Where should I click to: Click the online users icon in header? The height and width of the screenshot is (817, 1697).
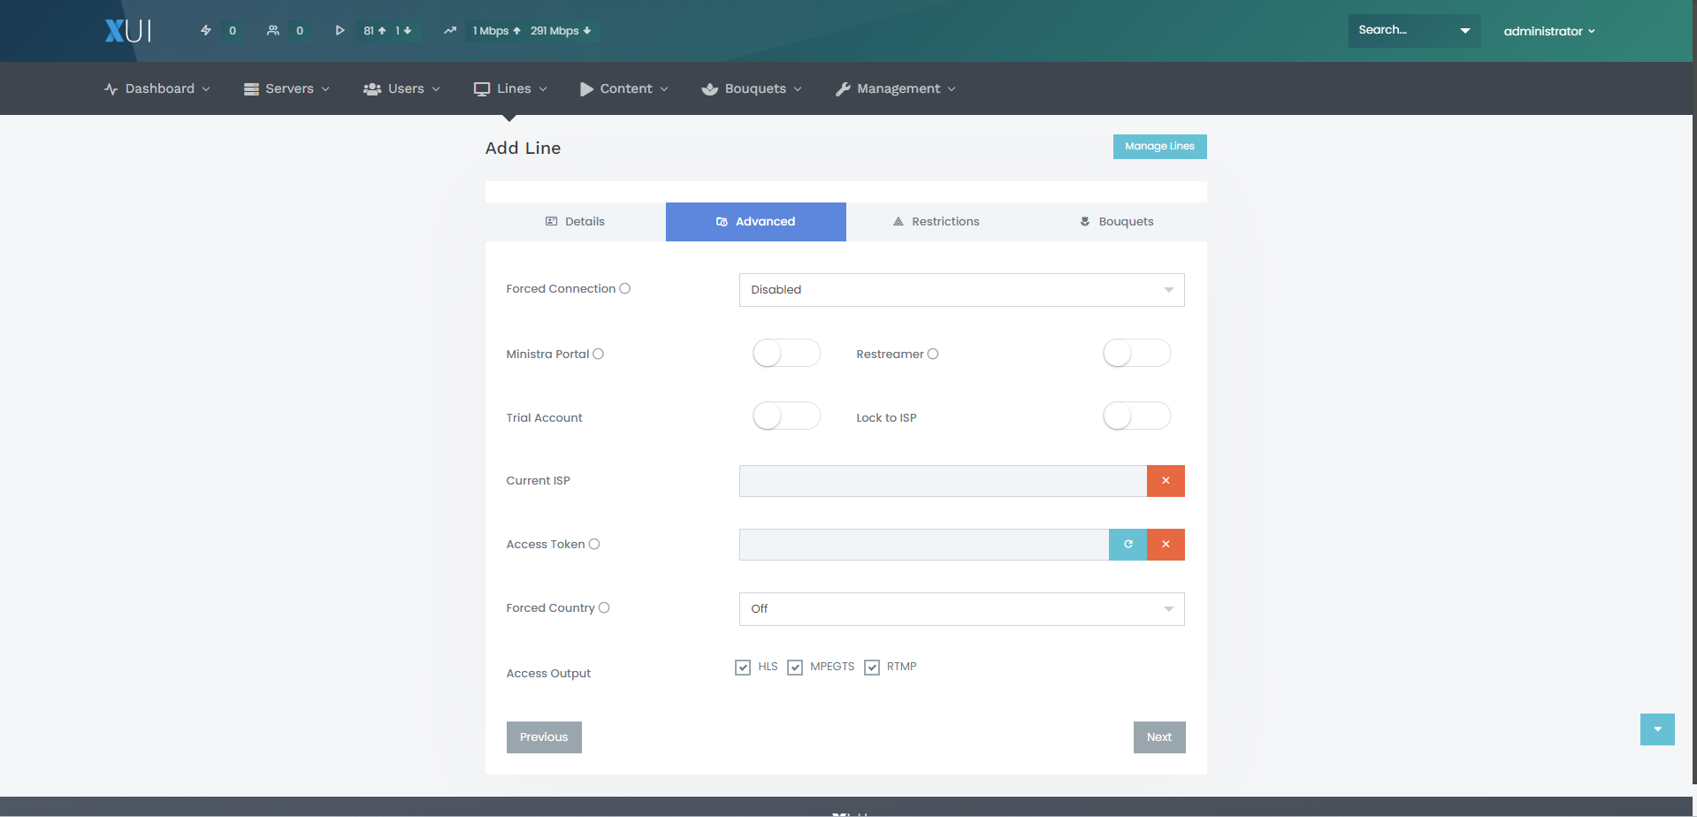(273, 30)
